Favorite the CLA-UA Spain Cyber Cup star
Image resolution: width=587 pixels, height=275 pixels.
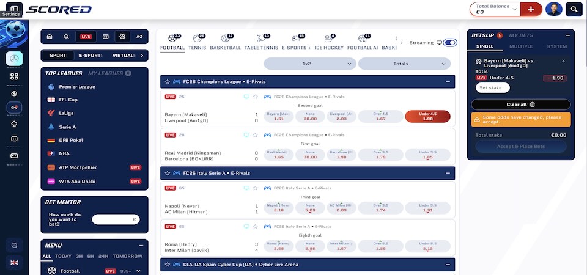coord(168,265)
